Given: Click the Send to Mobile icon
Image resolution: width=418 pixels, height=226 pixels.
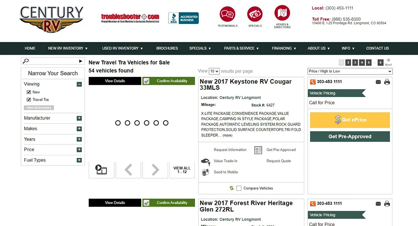Looking at the screenshot, I should point(205,172).
